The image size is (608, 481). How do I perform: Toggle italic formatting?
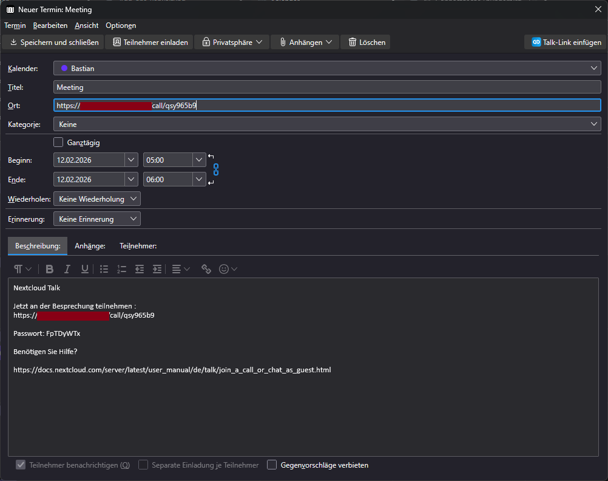[67, 269]
